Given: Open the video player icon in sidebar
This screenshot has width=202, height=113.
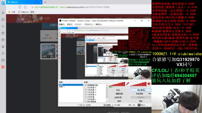Looking at the screenshot, I should click(x=3, y=33).
